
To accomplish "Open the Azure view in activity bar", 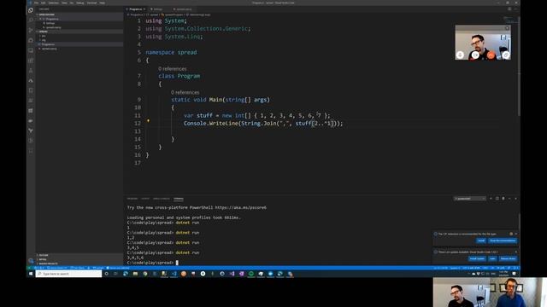I will point(31,80).
